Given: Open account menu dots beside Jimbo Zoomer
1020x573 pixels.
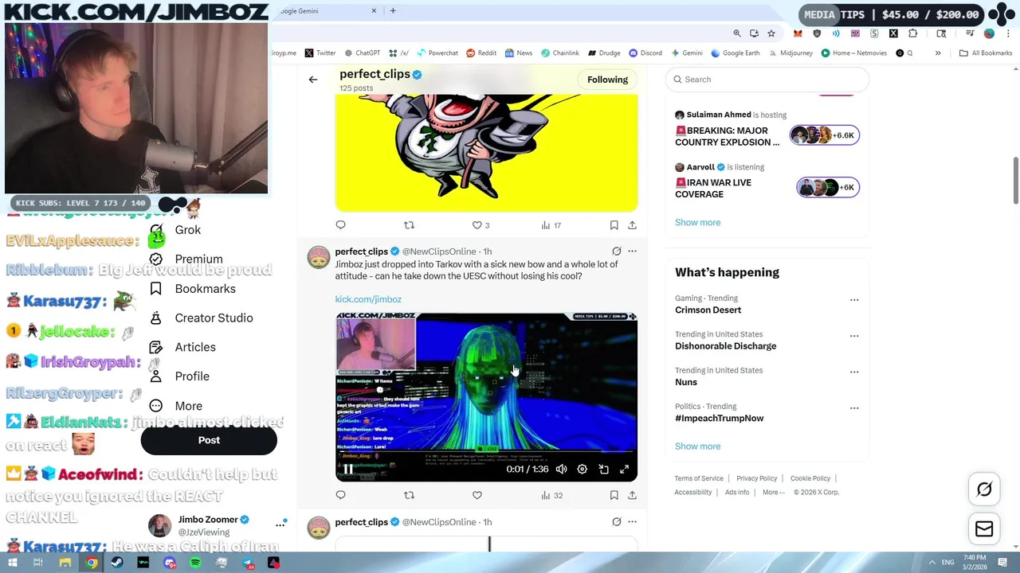Looking at the screenshot, I should click(x=280, y=524).
